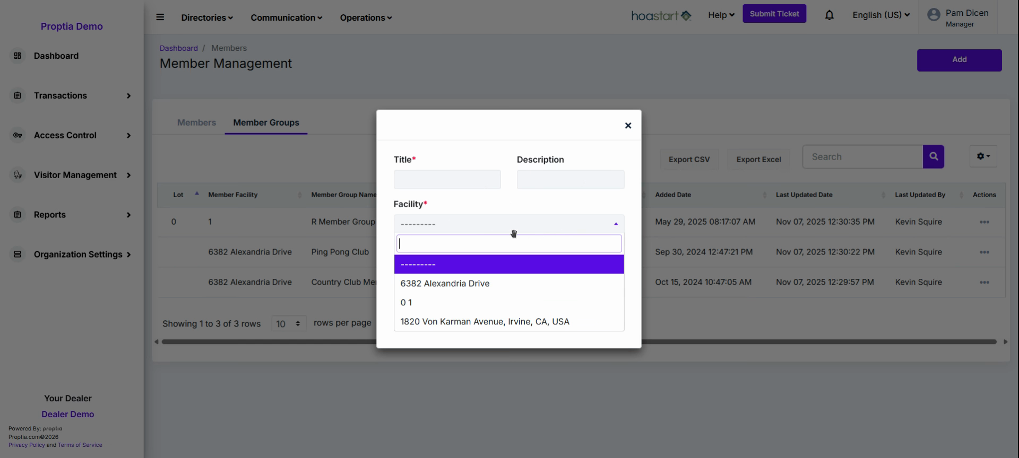Change the rows per page selector
1019x458 pixels.
point(289,323)
